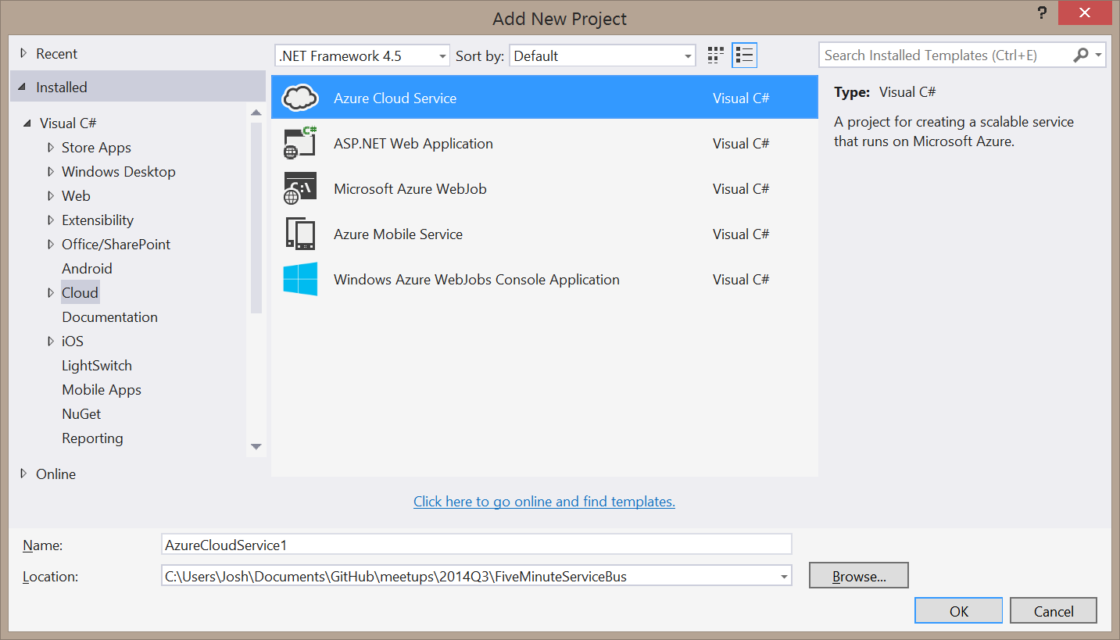The image size is (1120, 640).
Task: Click the category tree scroll up arrow
Action: (x=256, y=113)
